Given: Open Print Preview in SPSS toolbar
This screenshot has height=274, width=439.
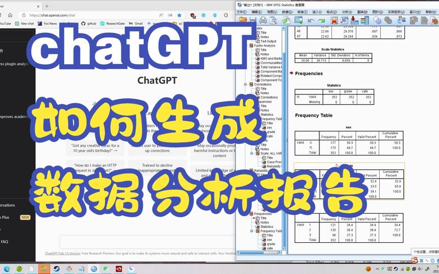Looking at the screenshot, I should (x=273, y=20).
